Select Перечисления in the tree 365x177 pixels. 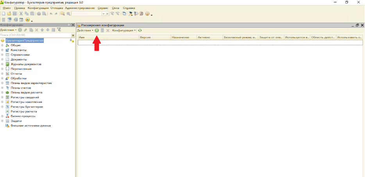(x=21, y=69)
